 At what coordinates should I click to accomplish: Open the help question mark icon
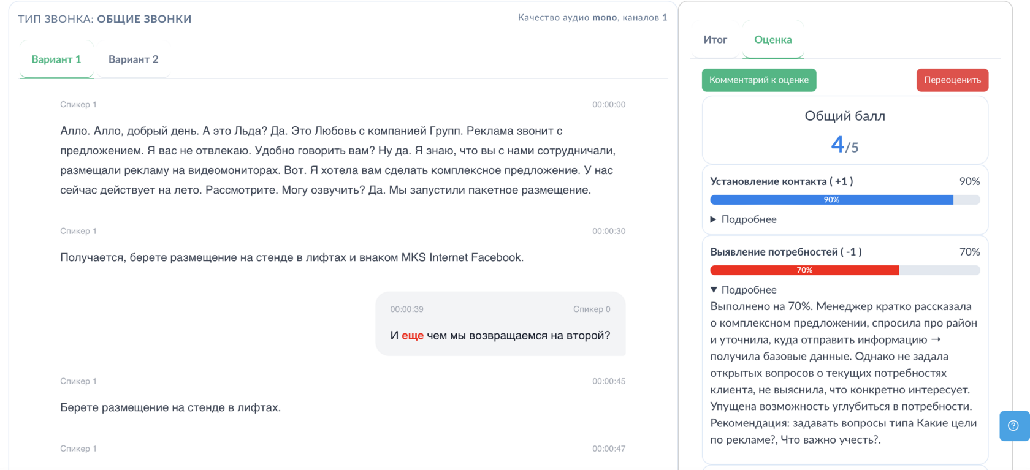point(1013,425)
